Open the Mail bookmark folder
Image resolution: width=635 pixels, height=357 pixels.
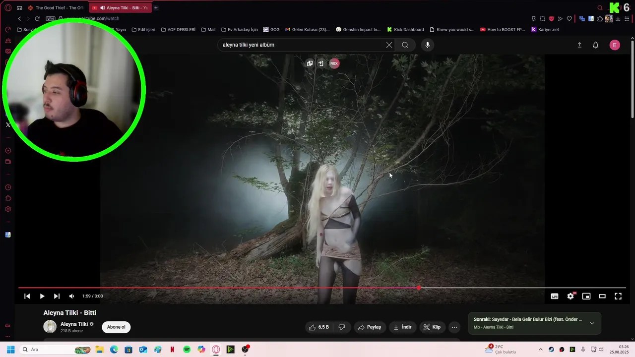(208, 30)
